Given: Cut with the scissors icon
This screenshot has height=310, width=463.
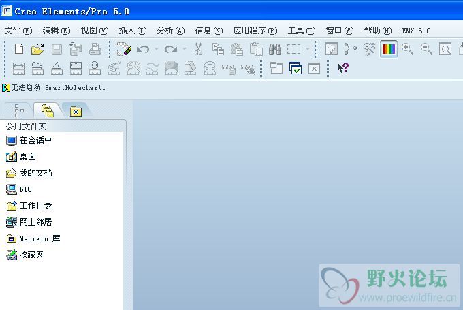Looking at the screenshot, I should [198, 49].
